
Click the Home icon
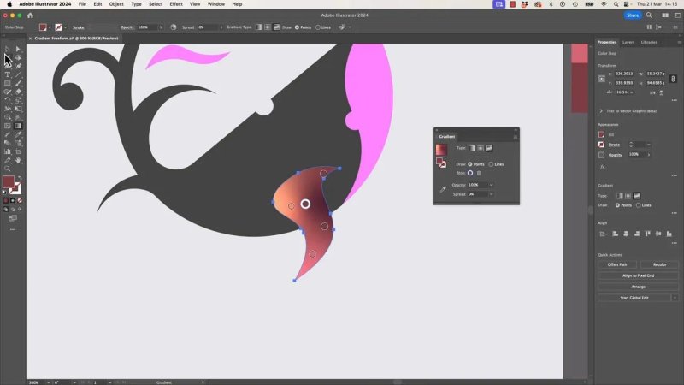point(30,15)
